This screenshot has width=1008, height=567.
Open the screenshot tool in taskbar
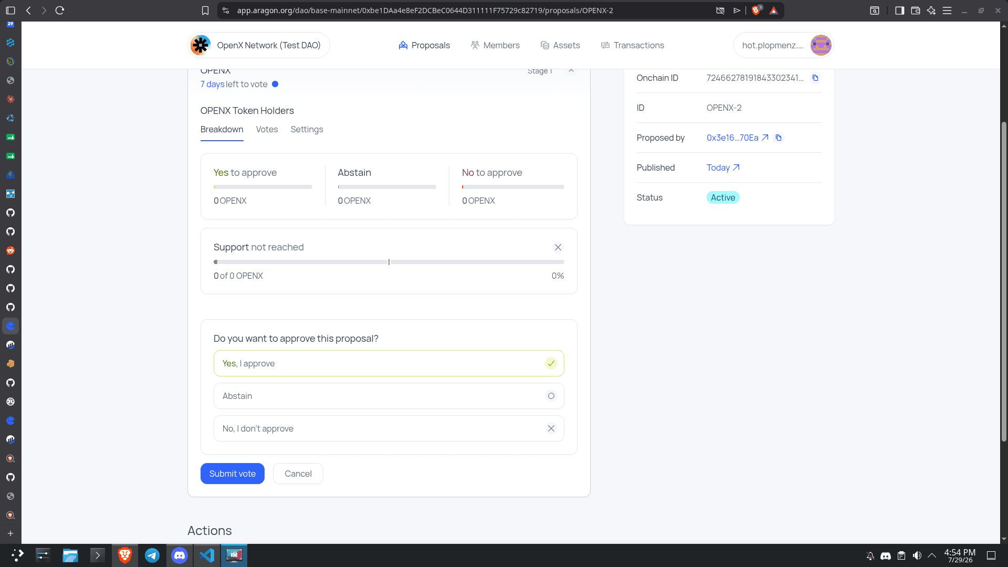click(234, 555)
